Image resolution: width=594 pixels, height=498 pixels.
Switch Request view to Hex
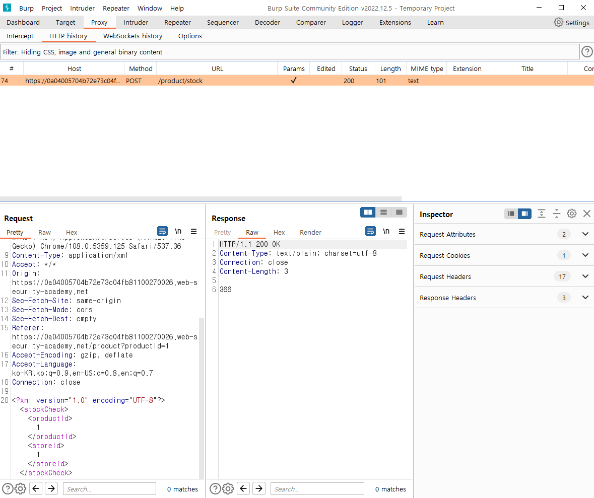pos(71,232)
